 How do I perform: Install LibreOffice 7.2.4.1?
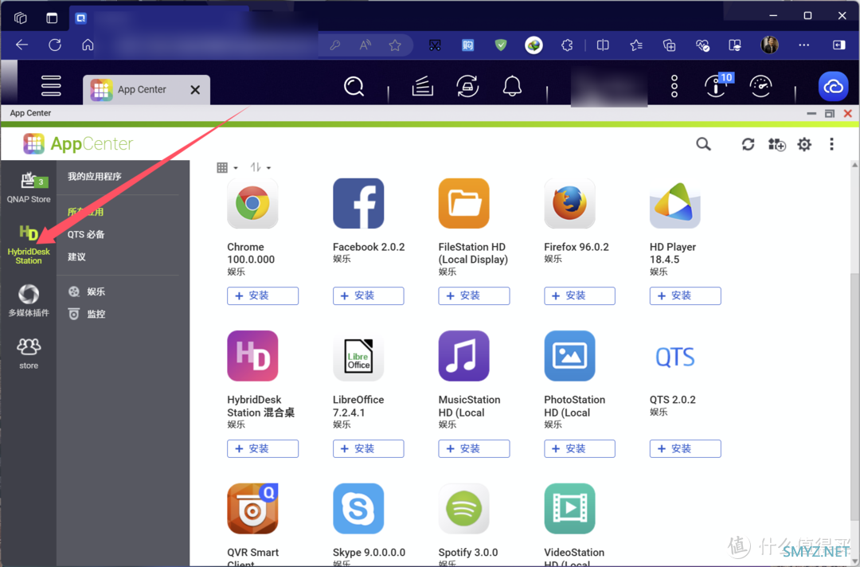coord(368,448)
